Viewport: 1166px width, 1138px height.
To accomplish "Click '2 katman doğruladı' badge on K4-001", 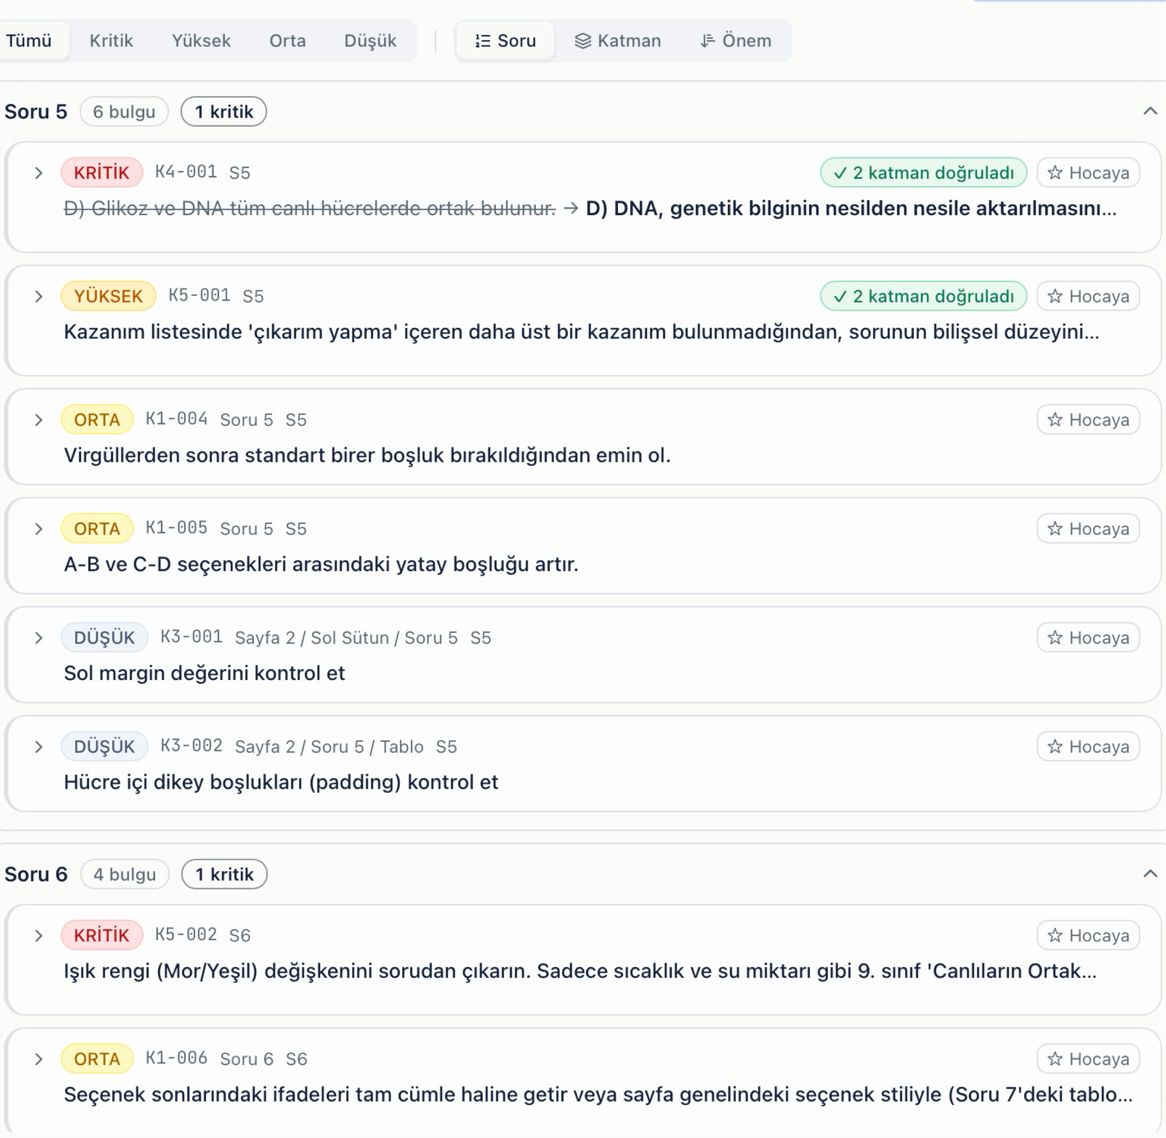I will [x=923, y=173].
